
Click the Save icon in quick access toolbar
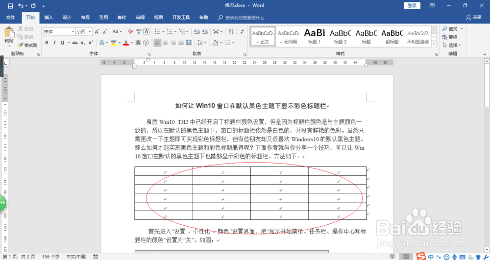point(10,5)
